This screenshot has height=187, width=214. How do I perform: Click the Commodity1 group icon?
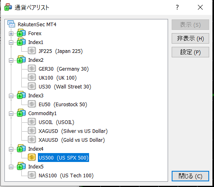(x=21, y=113)
